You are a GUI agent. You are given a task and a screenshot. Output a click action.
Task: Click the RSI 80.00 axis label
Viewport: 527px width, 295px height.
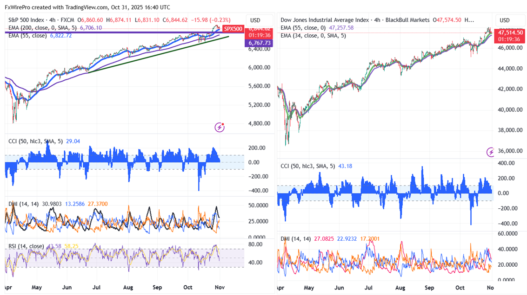[255, 244]
